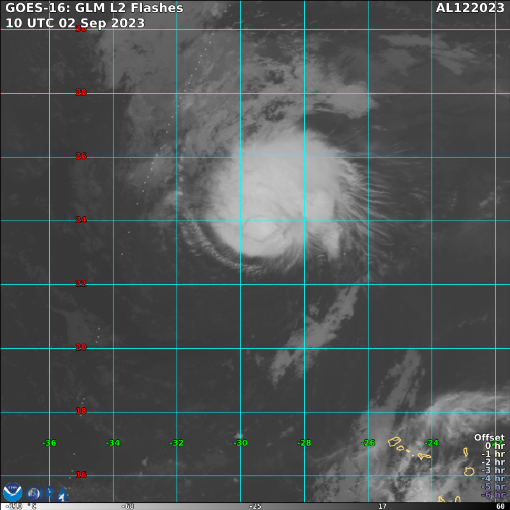Image resolution: width=510 pixels, height=510 pixels.
Task: Click the red latitude label 22
Action: pos(81,284)
